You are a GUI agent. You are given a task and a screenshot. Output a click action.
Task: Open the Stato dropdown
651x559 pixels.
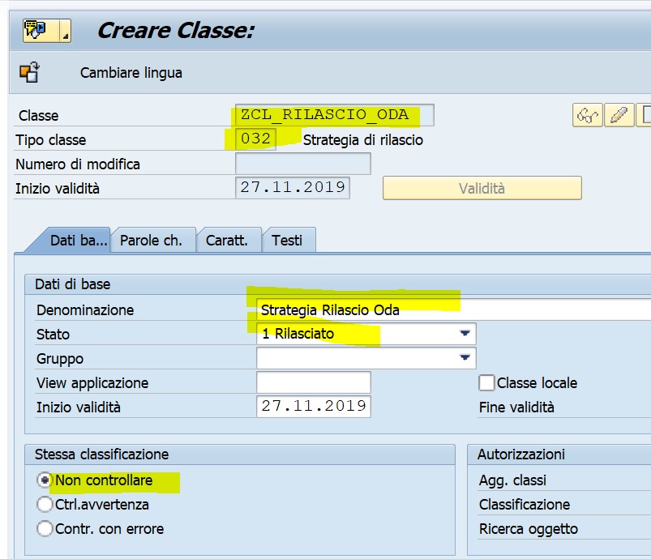465,334
